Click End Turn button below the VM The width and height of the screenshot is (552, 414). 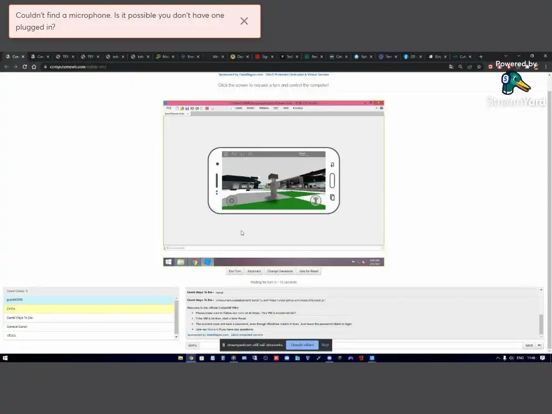coord(235,271)
